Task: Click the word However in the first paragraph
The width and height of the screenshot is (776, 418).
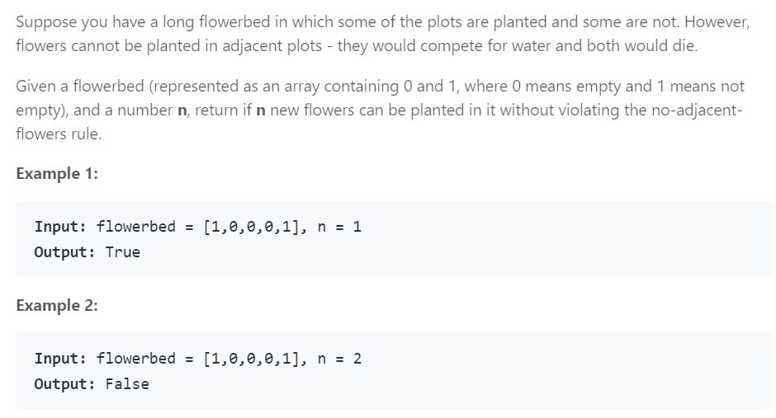Action: pyautogui.click(x=717, y=21)
